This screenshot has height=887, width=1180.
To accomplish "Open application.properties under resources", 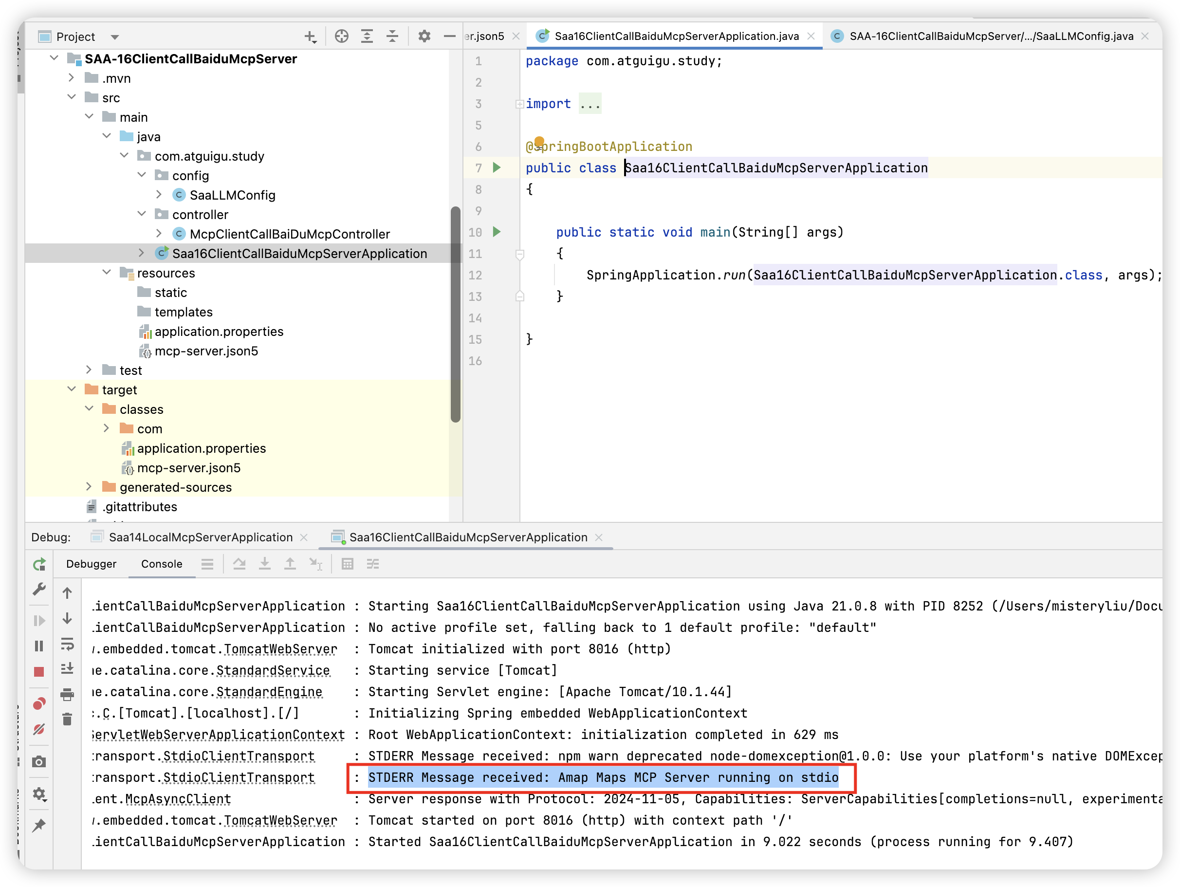I will tap(219, 331).
